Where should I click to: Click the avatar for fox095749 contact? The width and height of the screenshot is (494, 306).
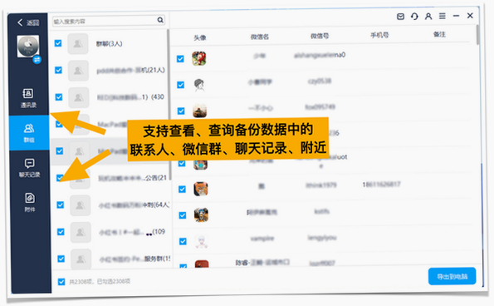click(200, 111)
